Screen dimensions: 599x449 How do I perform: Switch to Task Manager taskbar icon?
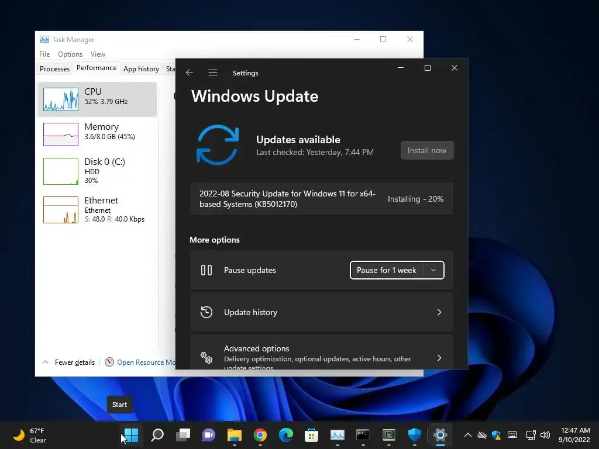click(338, 435)
